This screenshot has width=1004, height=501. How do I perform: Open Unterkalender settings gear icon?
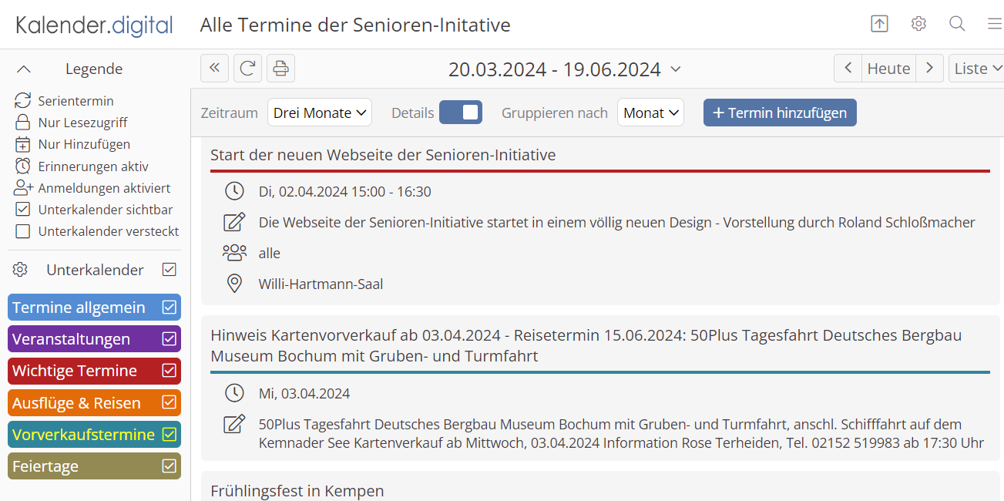21,270
